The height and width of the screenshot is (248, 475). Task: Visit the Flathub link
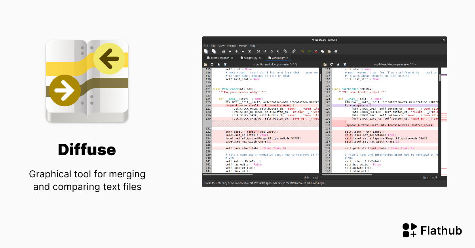(x=432, y=231)
